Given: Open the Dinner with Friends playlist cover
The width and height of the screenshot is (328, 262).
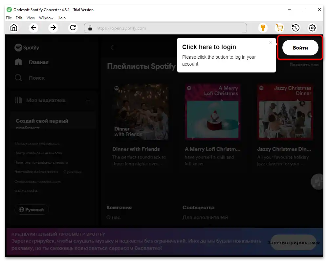Looking at the screenshot, I should (x=140, y=112).
